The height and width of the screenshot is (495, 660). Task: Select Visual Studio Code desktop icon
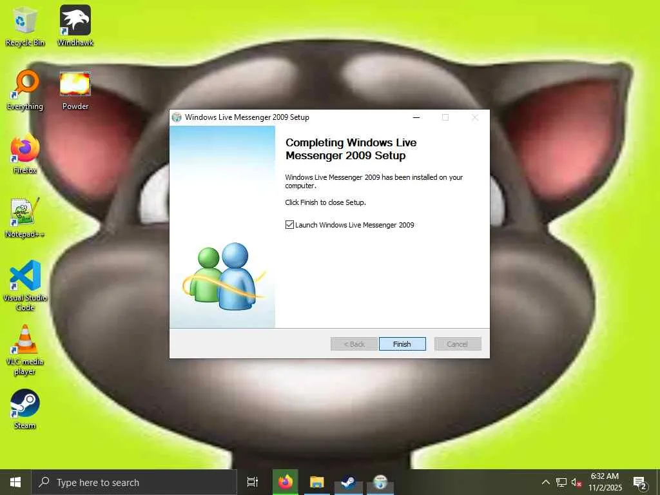[x=25, y=286]
